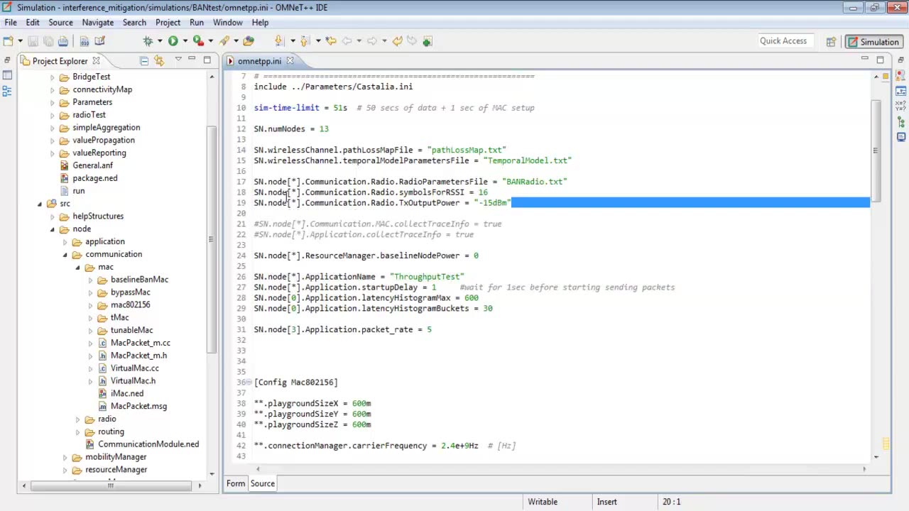Close the Project Explorer view tab
This screenshot has height=511, width=909.
[96, 61]
